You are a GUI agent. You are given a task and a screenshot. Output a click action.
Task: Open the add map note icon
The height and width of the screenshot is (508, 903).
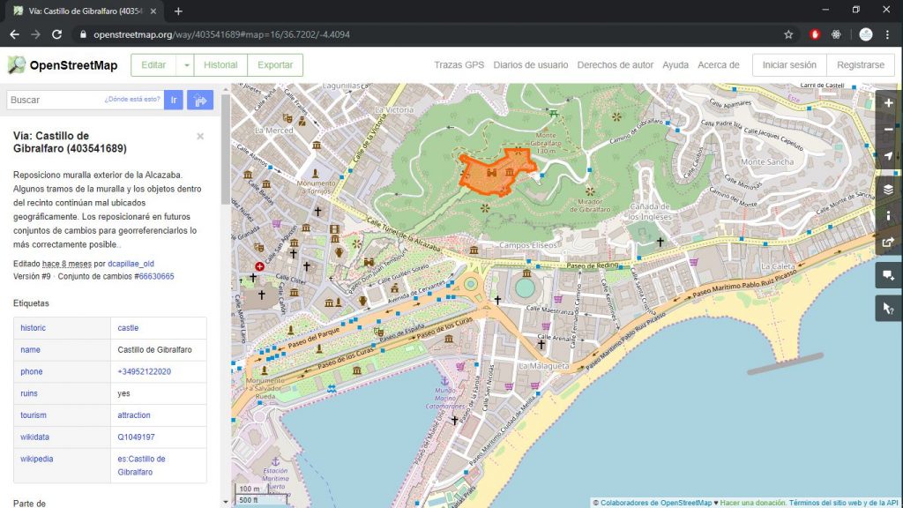pyautogui.click(x=888, y=275)
